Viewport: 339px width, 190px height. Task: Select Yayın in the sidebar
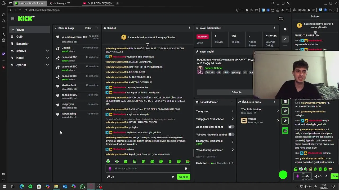point(30,30)
